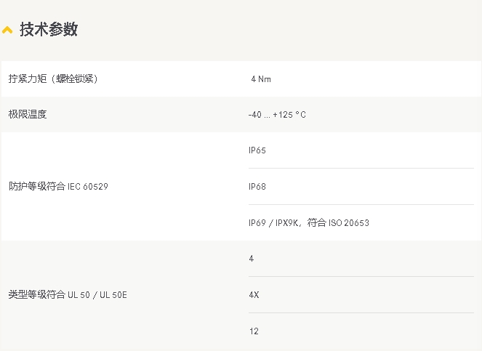
Task: Select the IP65 protection rating
Action: click(257, 150)
